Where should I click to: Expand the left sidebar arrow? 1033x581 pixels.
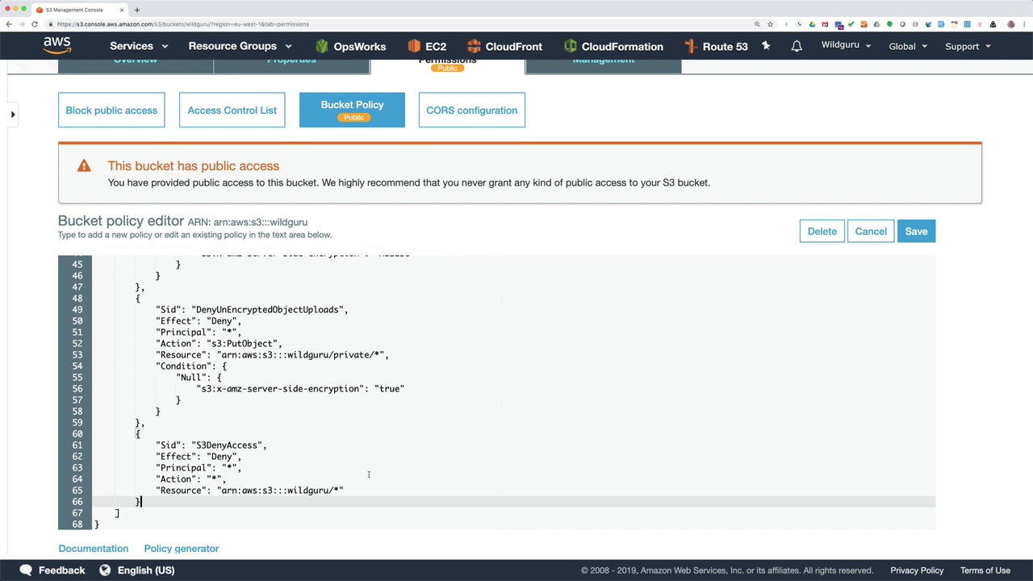(13, 115)
